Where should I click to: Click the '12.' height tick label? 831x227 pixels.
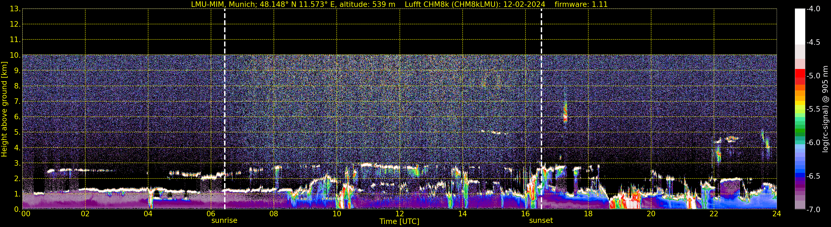(x=15, y=24)
